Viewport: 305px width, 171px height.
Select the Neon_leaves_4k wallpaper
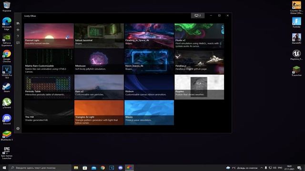(149, 61)
